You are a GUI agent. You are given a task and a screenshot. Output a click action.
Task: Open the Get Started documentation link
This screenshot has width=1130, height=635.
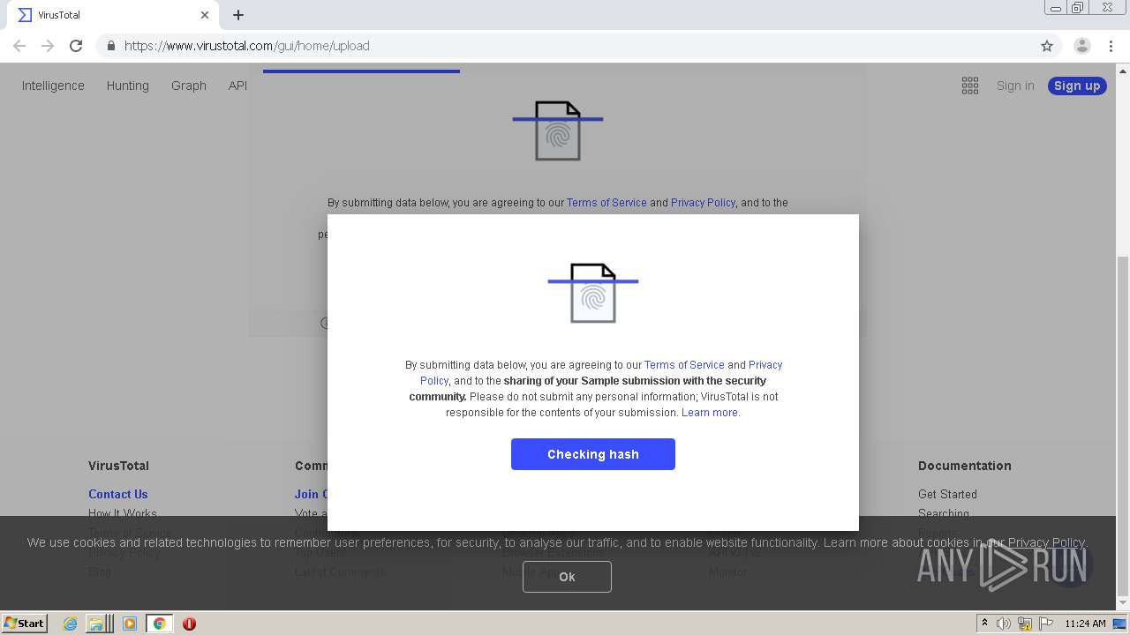pos(947,495)
